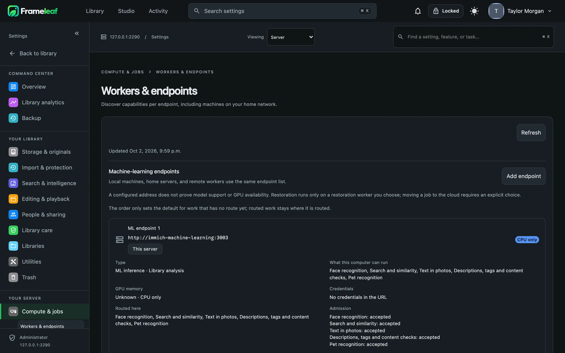The width and height of the screenshot is (565, 353).
Task: Open the notifications bell
Action: click(418, 11)
